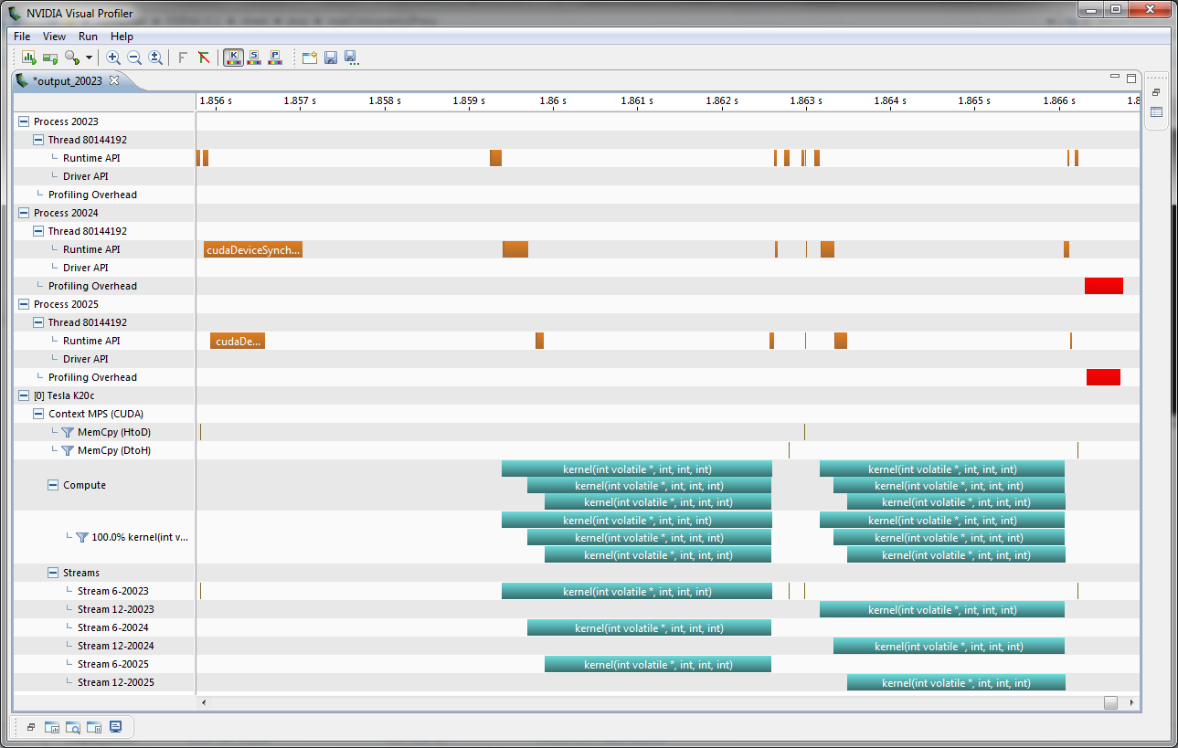Click the zoom-to-fit plus/minus magnifier icon
Image resolution: width=1178 pixels, height=748 pixels.
pos(155,58)
